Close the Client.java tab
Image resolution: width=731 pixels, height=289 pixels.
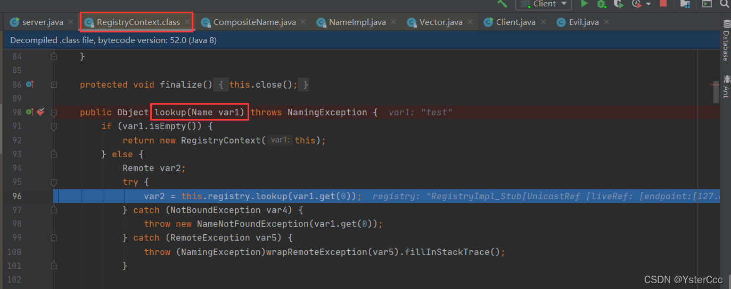(x=543, y=22)
